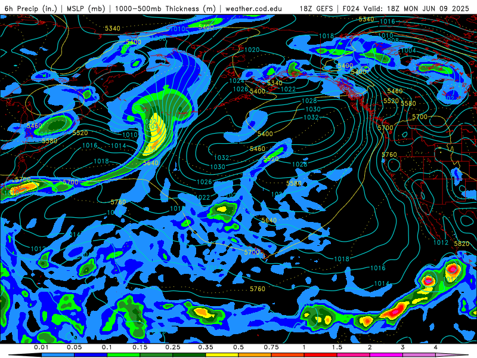Click the 0.1 legend value
This screenshot has width=477, height=358.
tap(107, 347)
